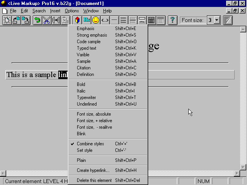This screenshot has width=247, height=185.
Task: Click the list toolbar icon
Action: click(x=123, y=20)
